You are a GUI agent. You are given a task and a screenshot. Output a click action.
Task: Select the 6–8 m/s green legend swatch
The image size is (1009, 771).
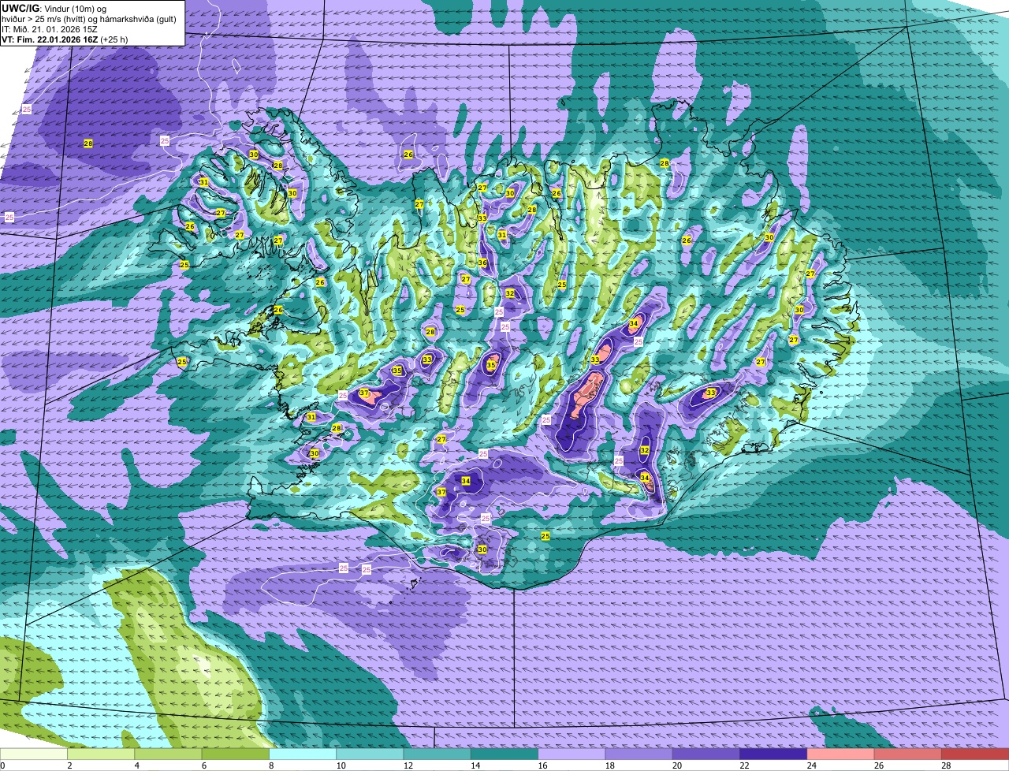tap(236, 754)
